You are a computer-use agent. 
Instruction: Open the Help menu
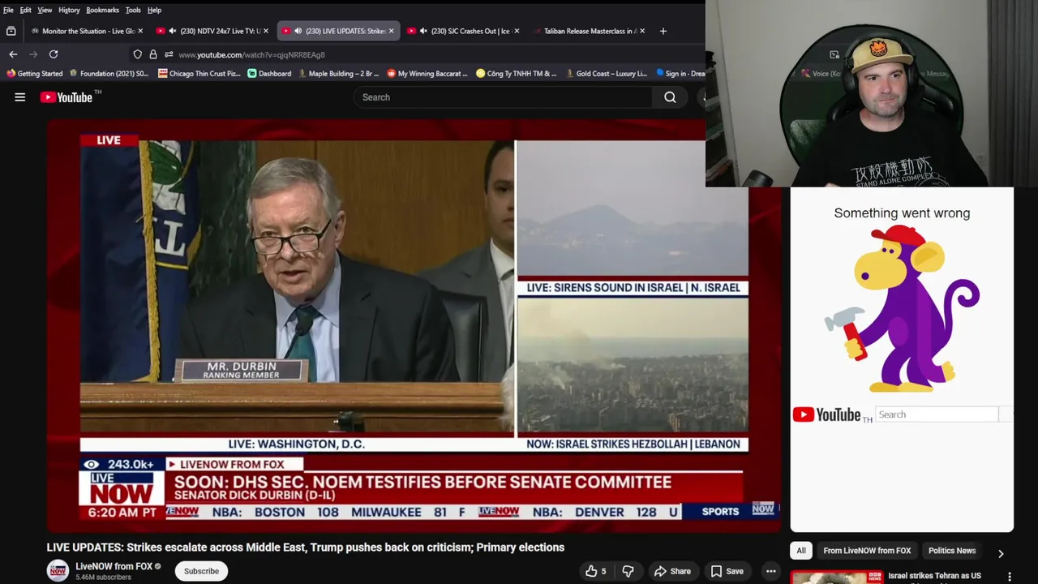pos(154,10)
